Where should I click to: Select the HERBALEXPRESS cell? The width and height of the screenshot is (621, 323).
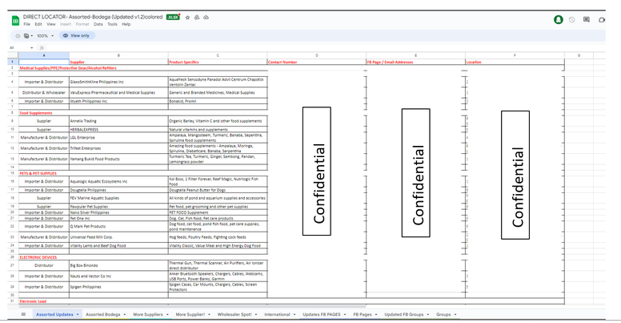click(118, 129)
